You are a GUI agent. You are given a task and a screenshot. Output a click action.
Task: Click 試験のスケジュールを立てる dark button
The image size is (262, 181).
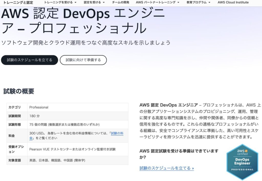(29, 60)
